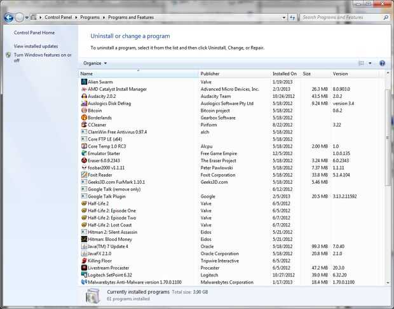Click installed date 10/24/2012
The width and height of the screenshot is (394, 309).
[x=283, y=96]
